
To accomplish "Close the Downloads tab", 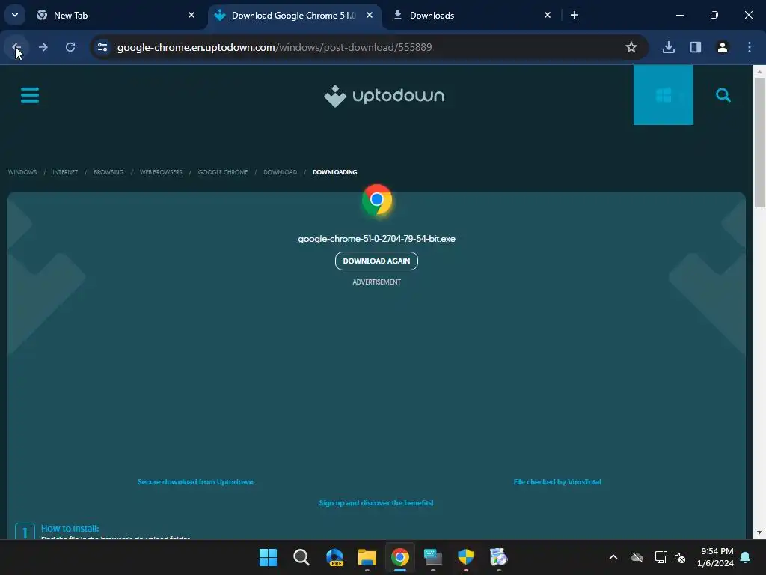I will pos(548,16).
